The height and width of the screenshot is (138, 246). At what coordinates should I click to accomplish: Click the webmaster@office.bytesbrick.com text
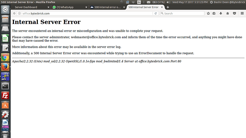96,37
